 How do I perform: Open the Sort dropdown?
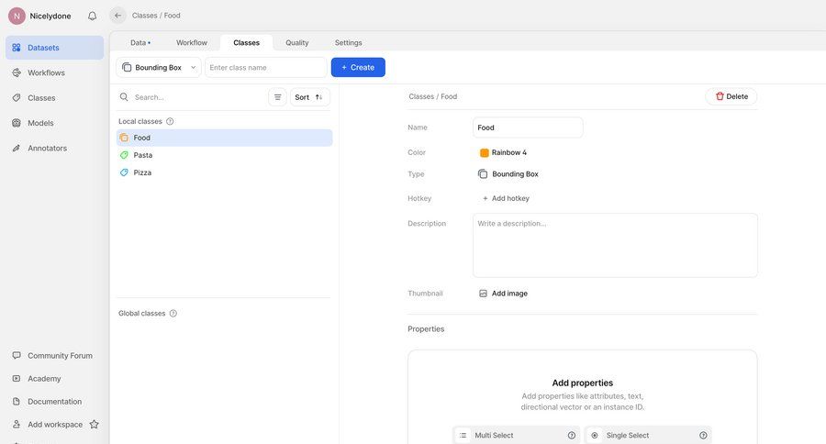310,97
